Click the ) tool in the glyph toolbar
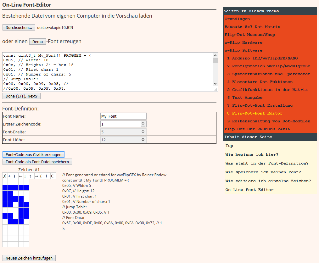319x263 pixels. click(15, 176)
